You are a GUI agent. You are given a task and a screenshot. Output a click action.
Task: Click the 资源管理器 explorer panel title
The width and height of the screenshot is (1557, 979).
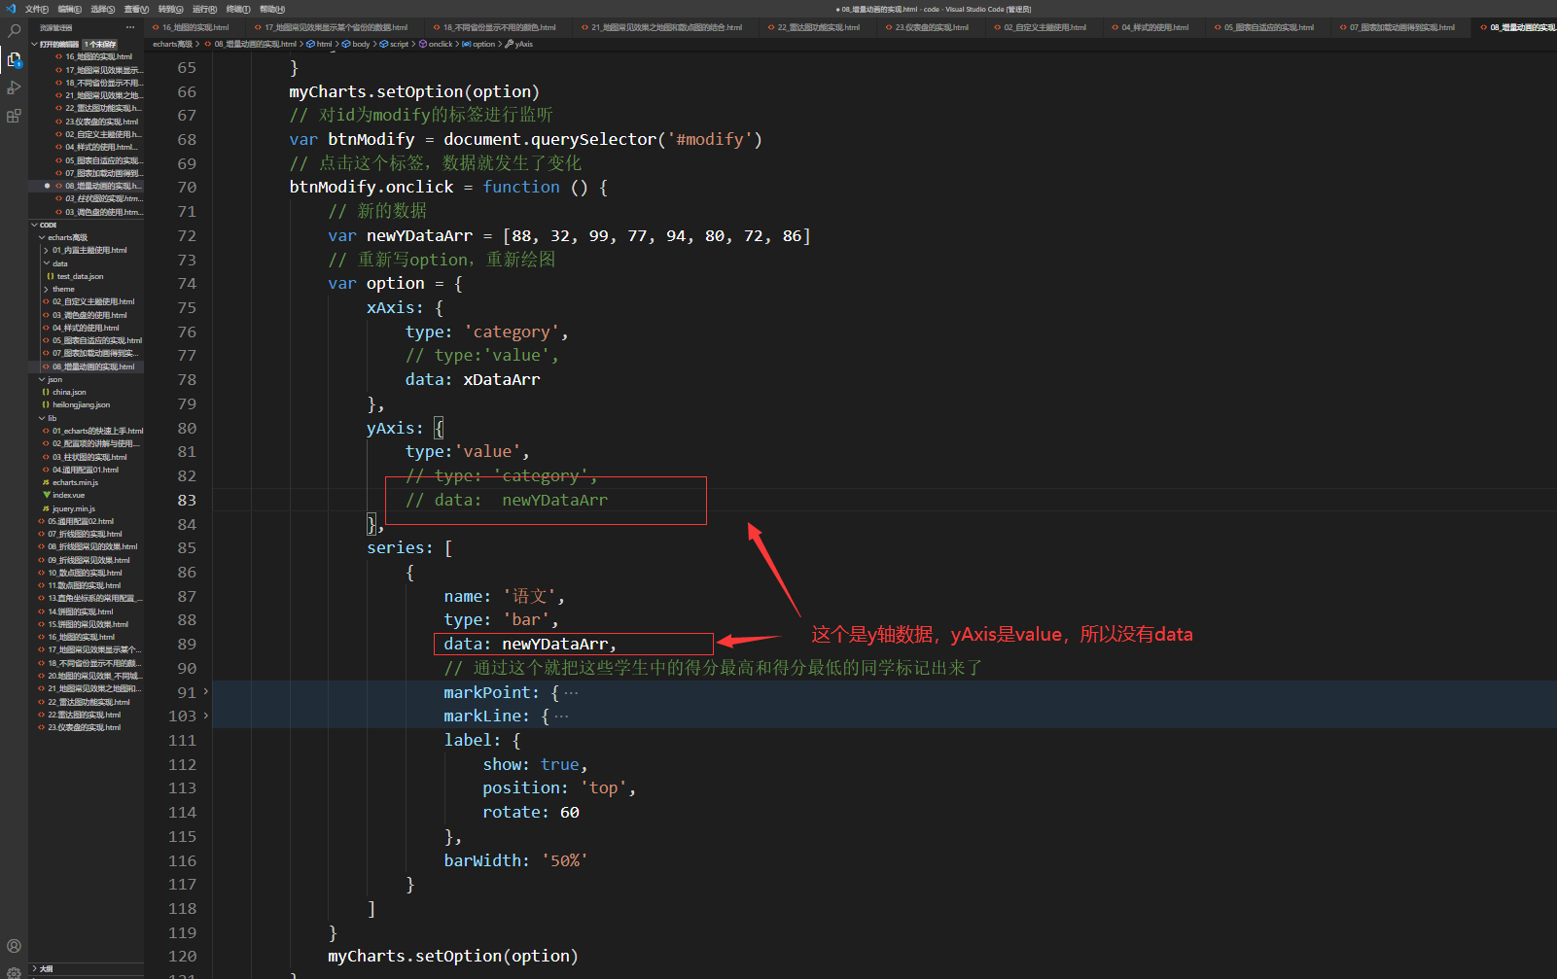56,28
